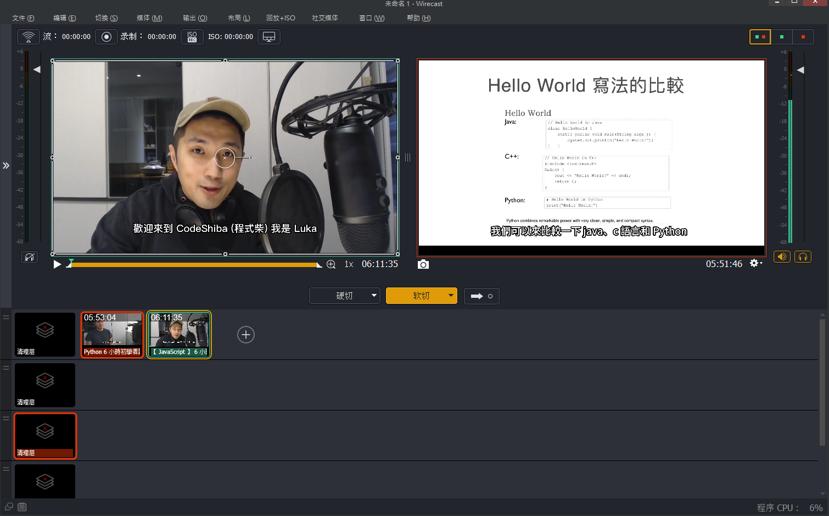This screenshot has width=829, height=516.
Task: Start recording with the record button
Action: pos(107,37)
